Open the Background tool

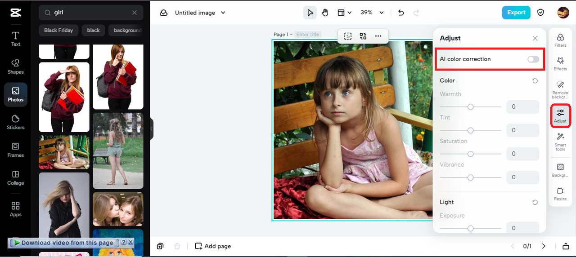(560, 170)
